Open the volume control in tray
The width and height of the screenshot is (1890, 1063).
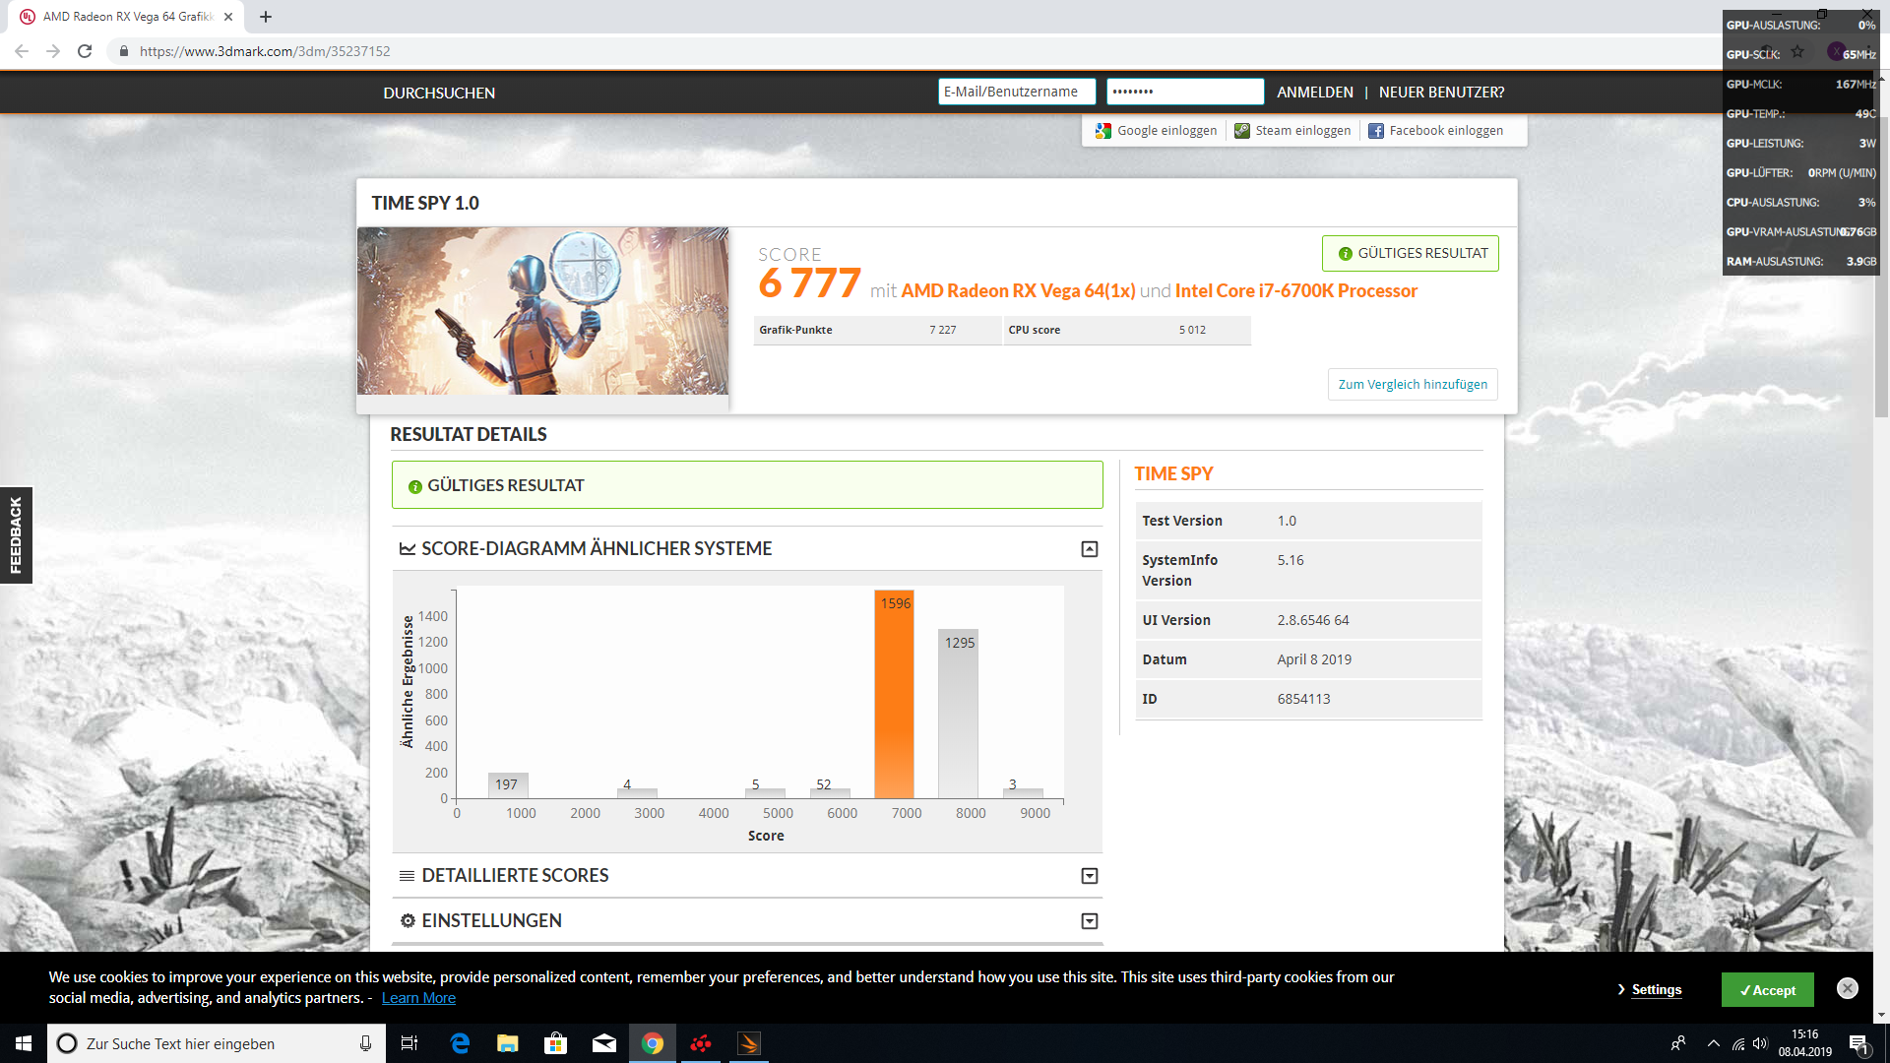1760,1043
